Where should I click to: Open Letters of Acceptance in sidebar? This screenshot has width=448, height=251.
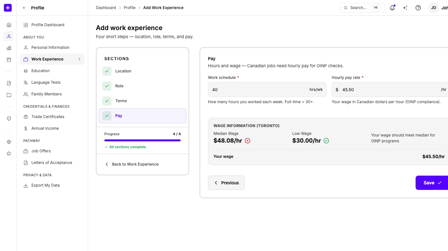[x=52, y=163]
